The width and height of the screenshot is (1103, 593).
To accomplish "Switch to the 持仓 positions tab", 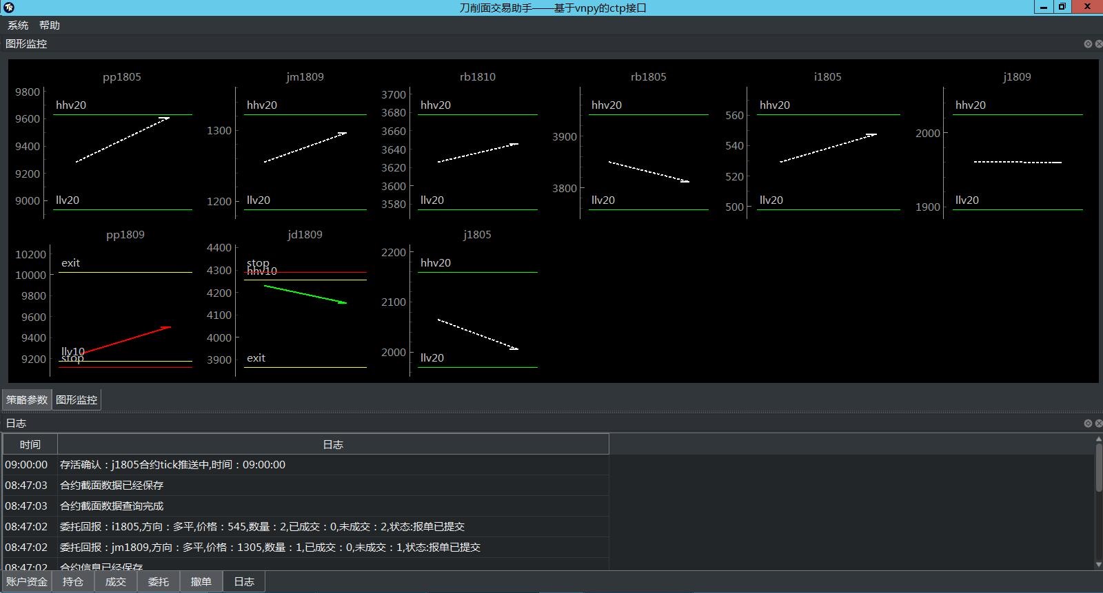I will tap(73, 582).
